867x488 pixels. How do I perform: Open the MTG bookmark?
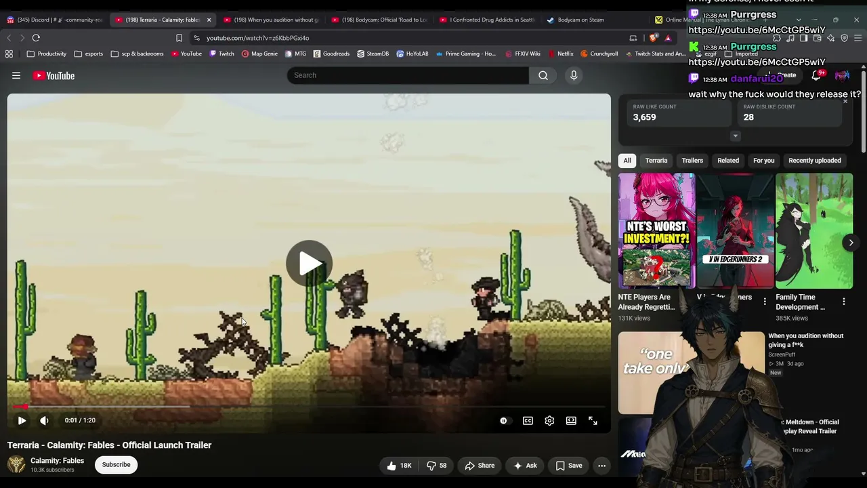coord(295,54)
